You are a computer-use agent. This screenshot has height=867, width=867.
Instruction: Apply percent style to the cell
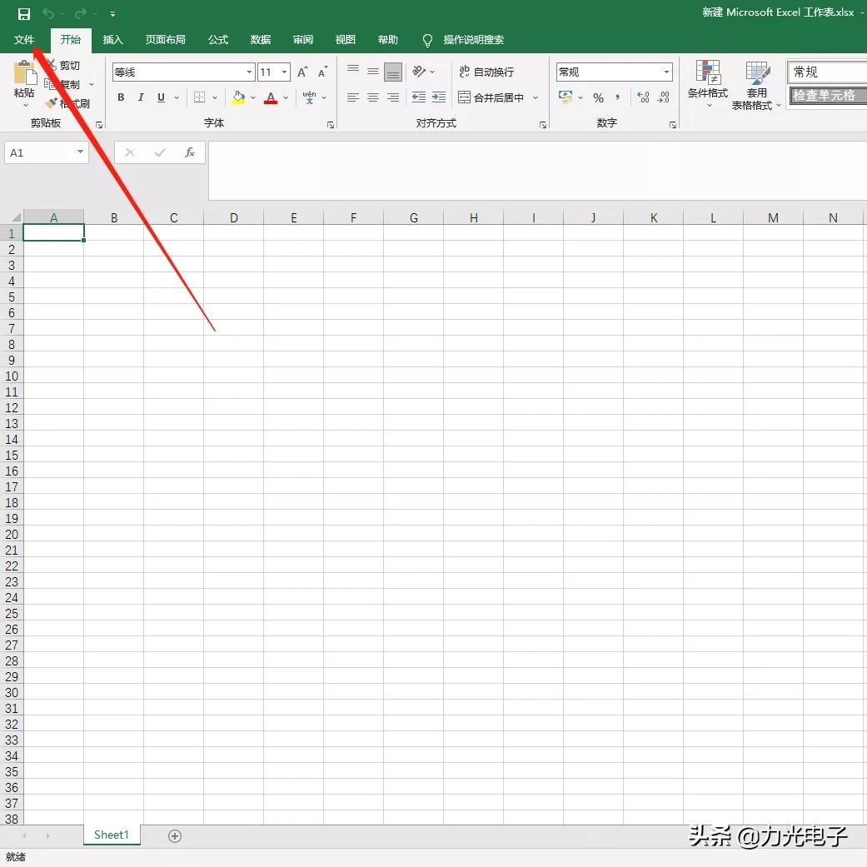tap(598, 97)
